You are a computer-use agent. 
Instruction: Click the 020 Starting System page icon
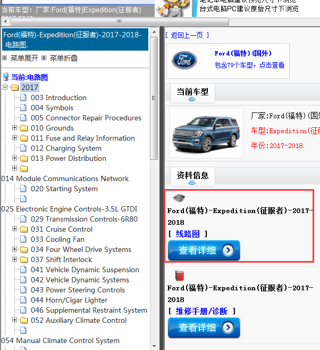coord(23,189)
